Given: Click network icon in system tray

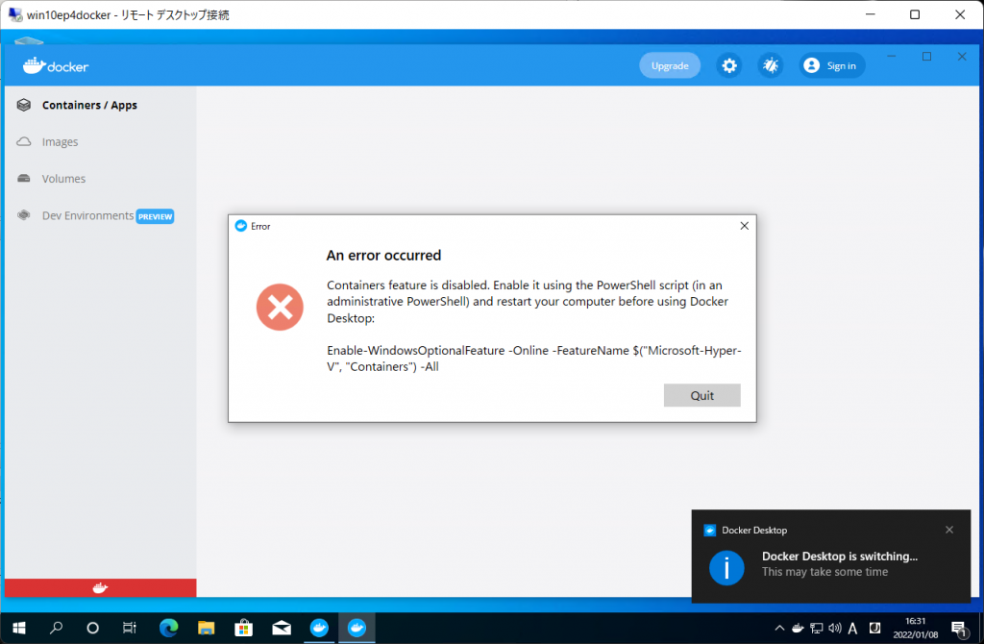Looking at the screenshot, I should coord(817,628).
